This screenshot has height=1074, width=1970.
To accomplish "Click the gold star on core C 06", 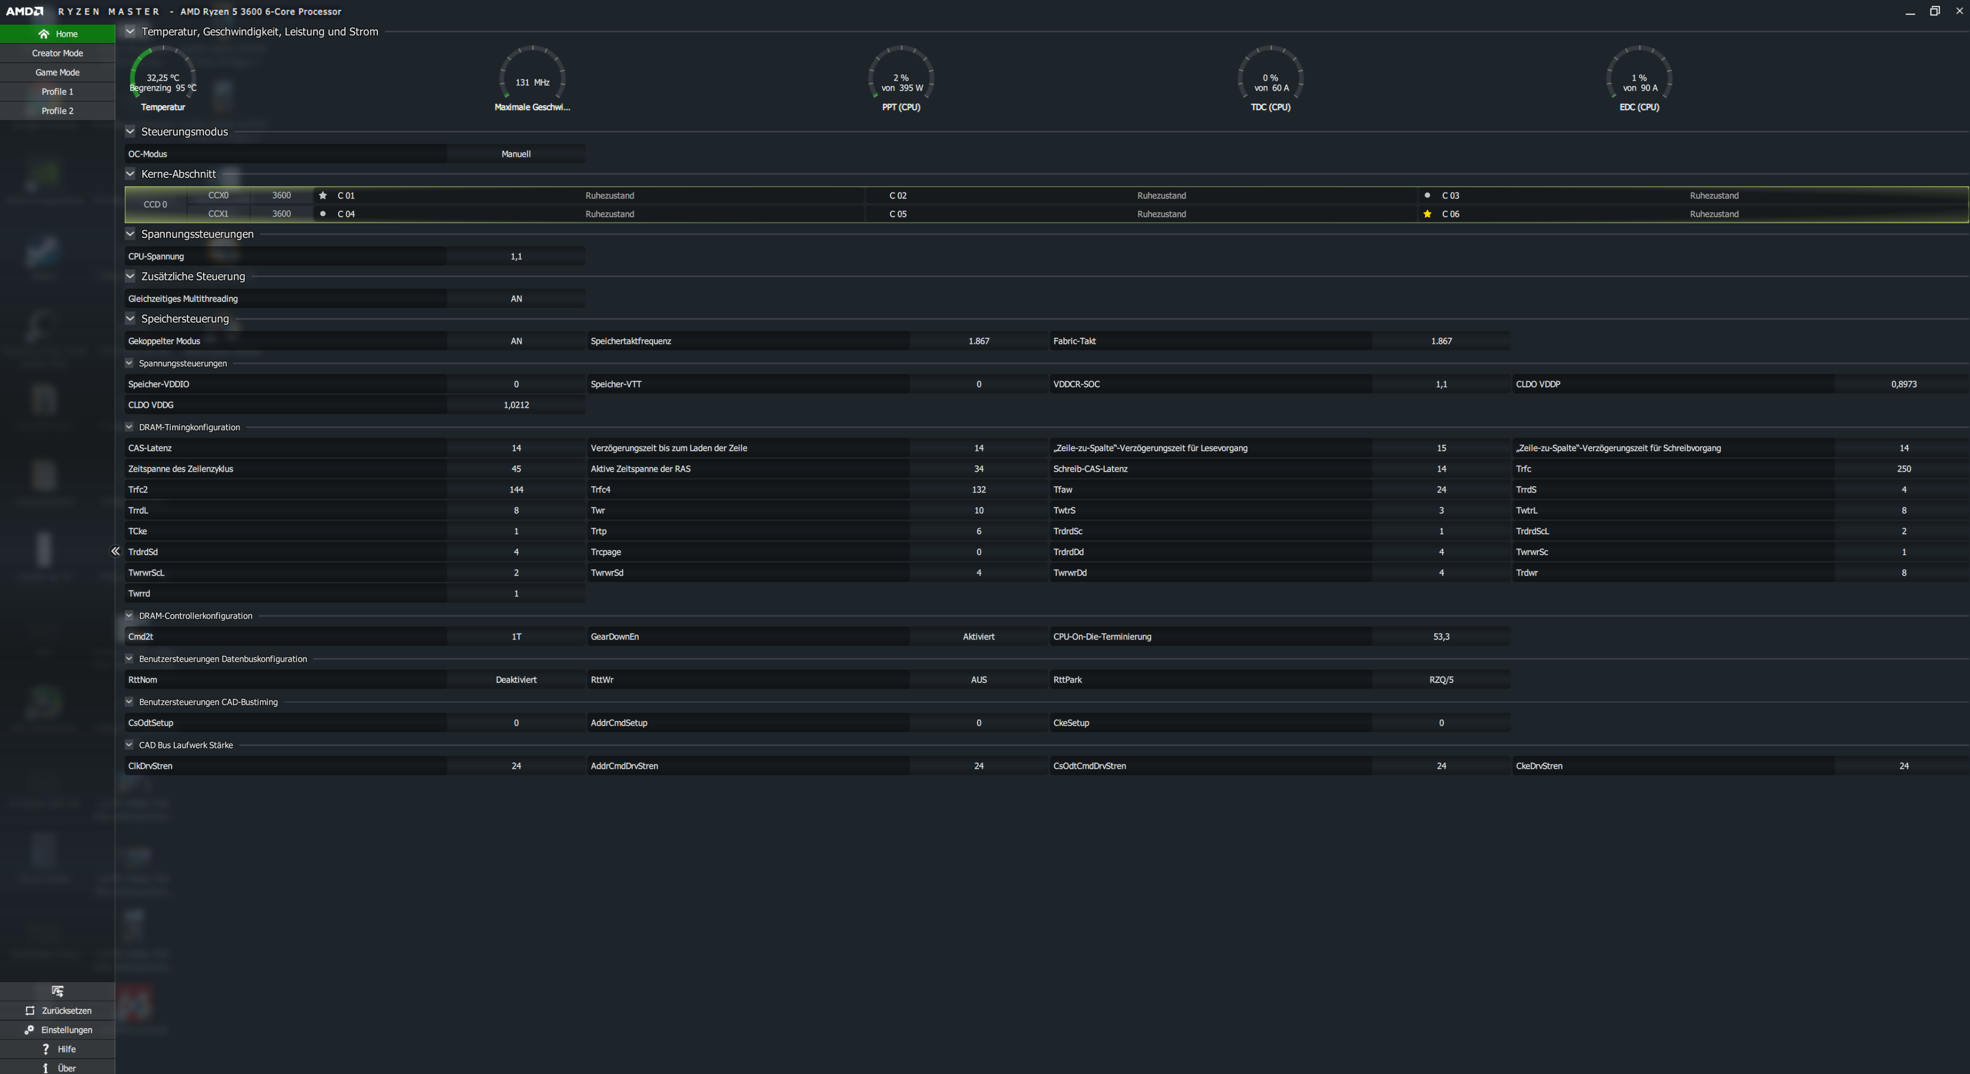I will [1427, 214].
